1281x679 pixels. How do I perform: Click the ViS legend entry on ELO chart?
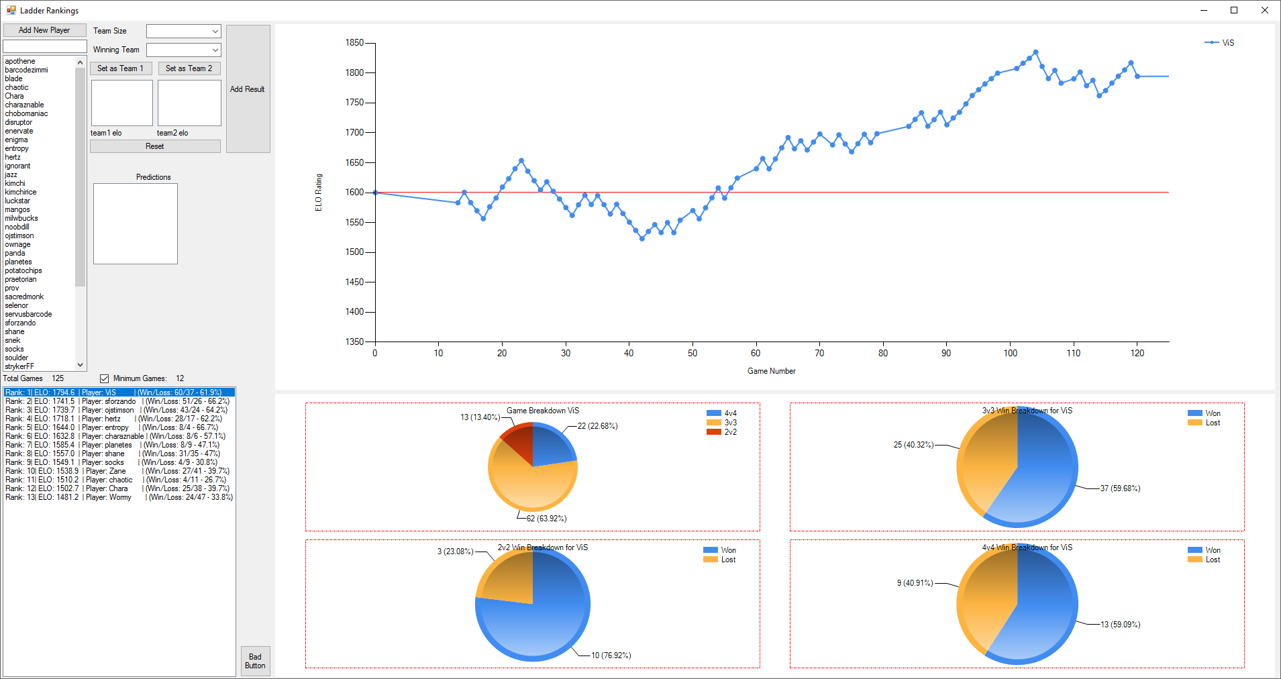(1220, 42)
